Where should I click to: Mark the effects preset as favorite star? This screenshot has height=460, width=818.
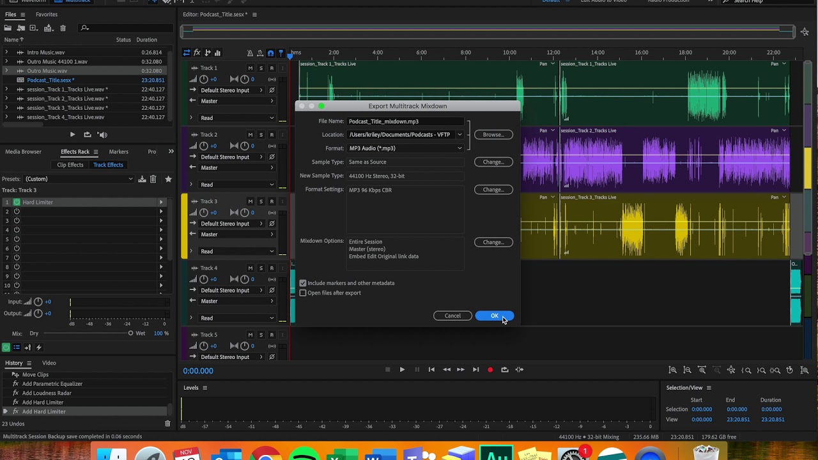pyautogui.click(x=168, y=179)
